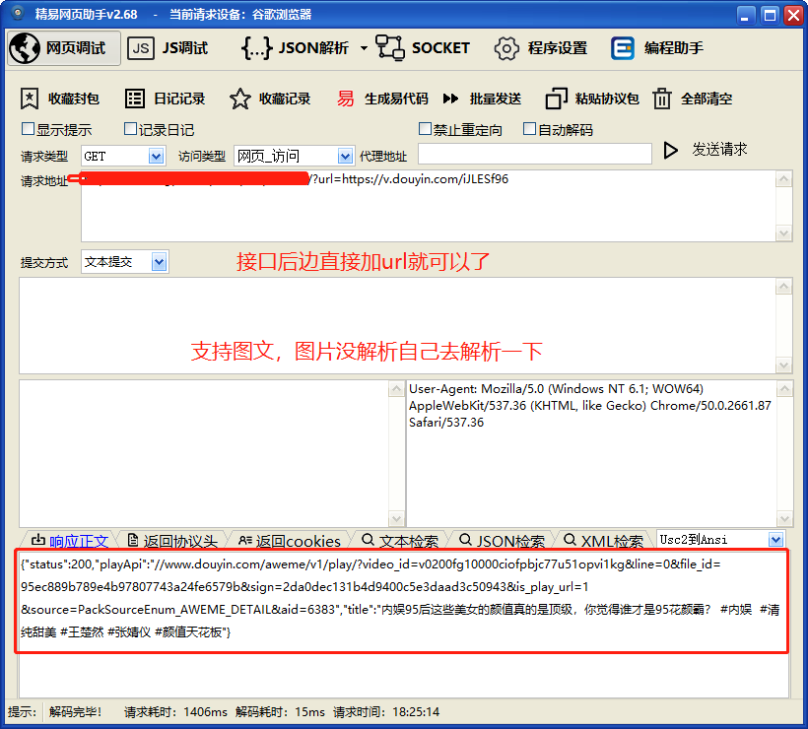This screenshot has height=729, width=808.
Task: Open 编程助手 blue icon
Action: click(x=623, y=48)
